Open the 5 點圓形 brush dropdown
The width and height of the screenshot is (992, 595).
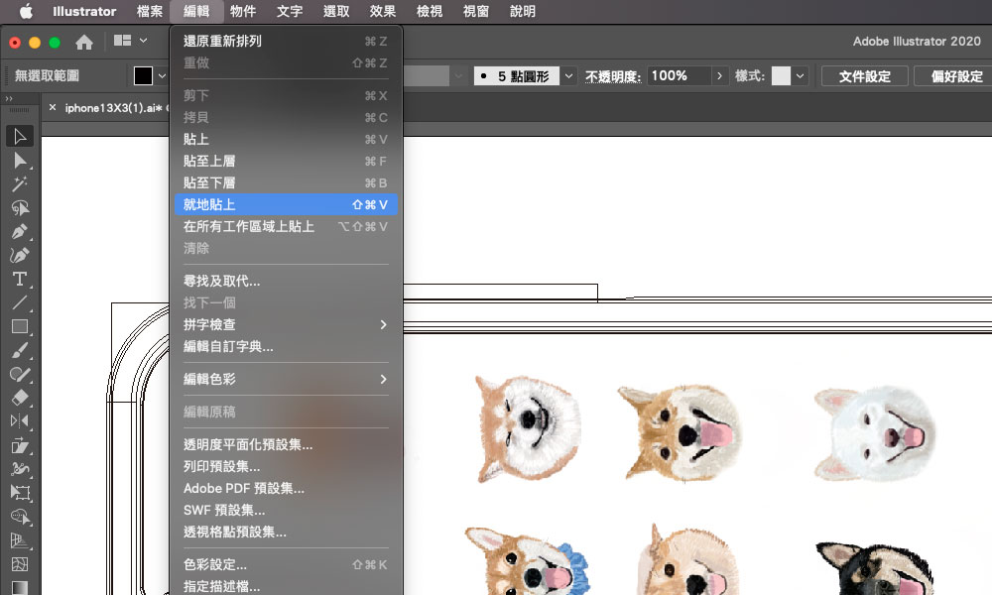tap(568, 75)
